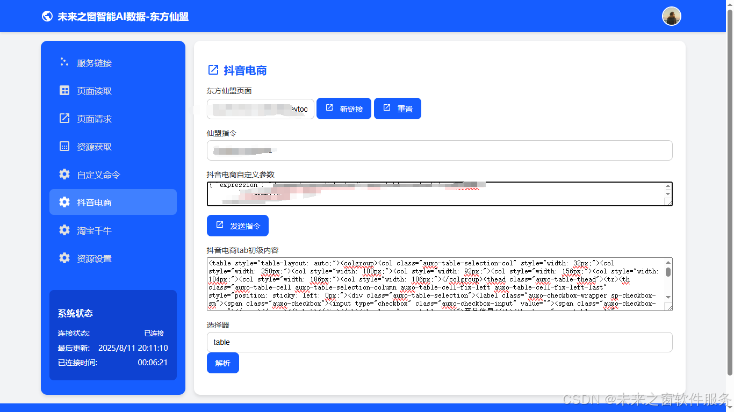Click the header title 未来之窗智能AI数据-东方仙盟
Viewport: 734px width, 412px height.
[x=123, y=17]
